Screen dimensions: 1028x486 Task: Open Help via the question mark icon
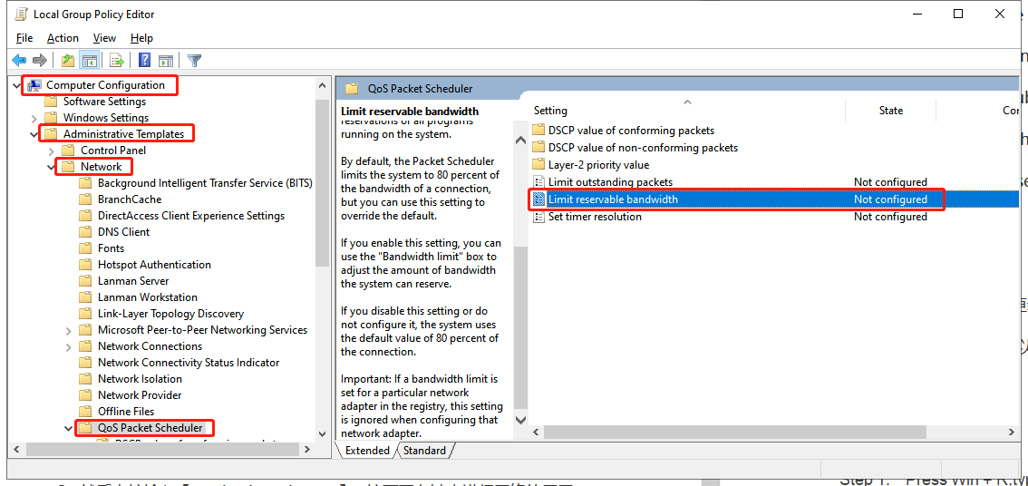point(145,61)
